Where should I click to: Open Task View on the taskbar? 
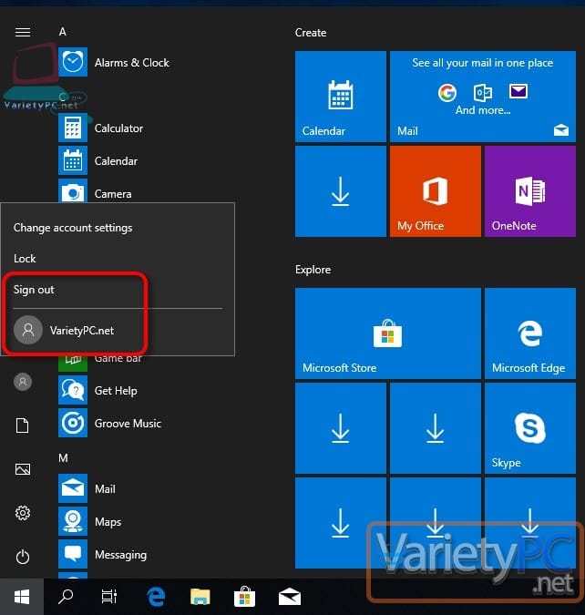(x=109, y=597)
